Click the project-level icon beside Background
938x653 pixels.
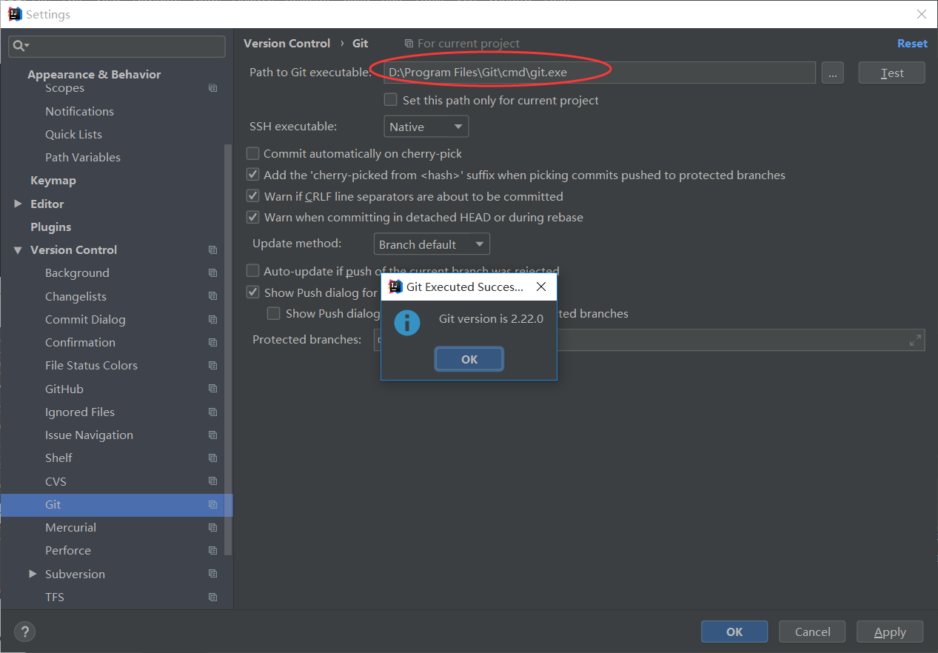coord(212,273)
